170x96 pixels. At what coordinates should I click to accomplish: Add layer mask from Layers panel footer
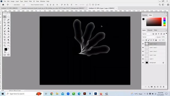(152, 87)
